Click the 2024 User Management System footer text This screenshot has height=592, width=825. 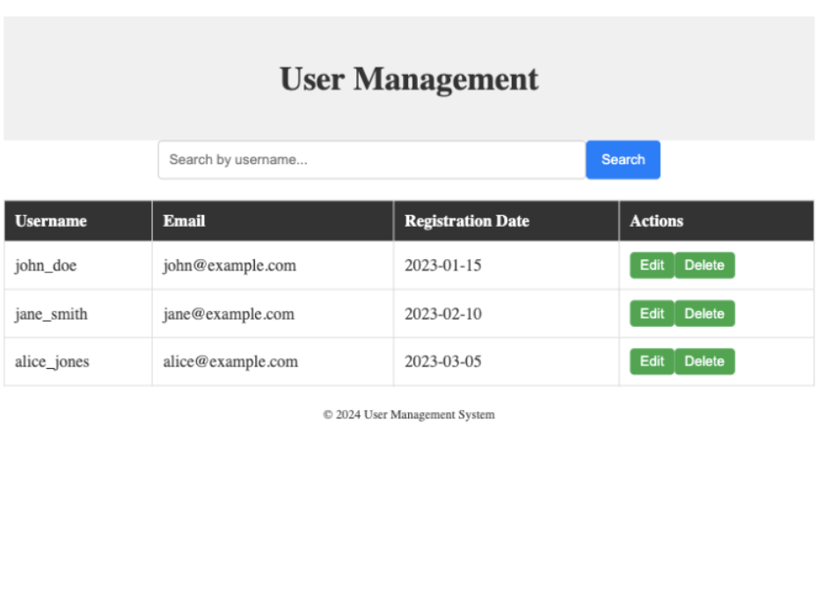click(409, 415)
